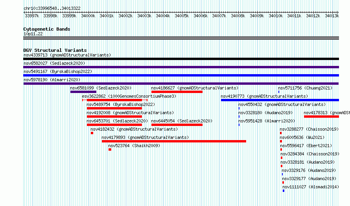The image size is (350, 206).
Task: Click the 34004k ruler mark
Action: click(x=163, y=16)
